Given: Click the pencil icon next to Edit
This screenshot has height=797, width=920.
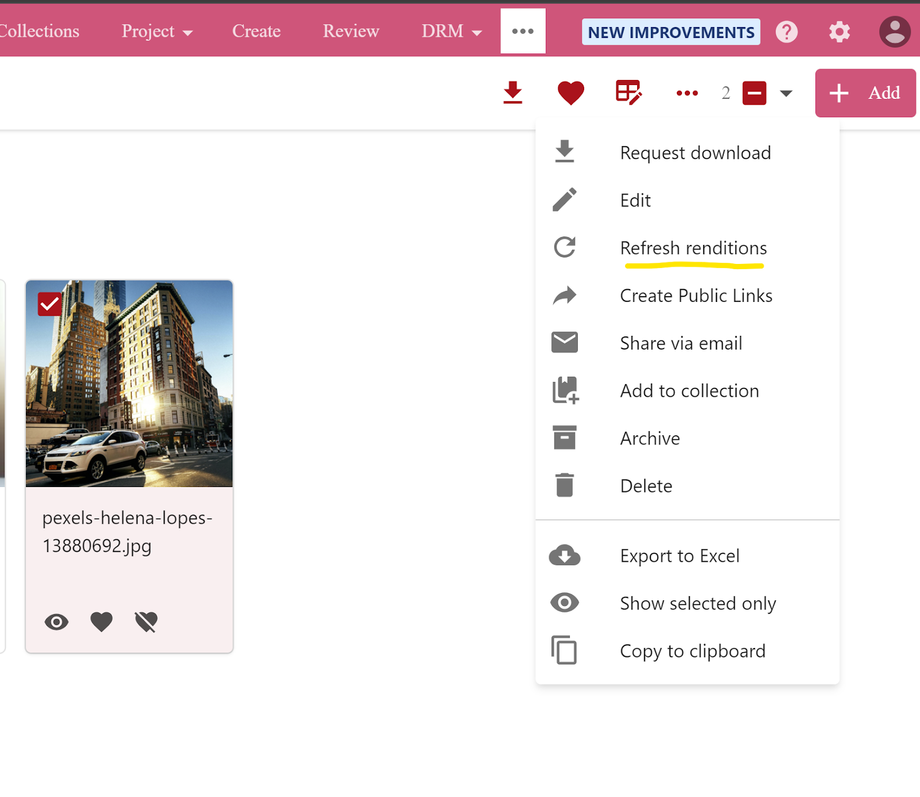Looking at the screenshot, I should [x=565, y=200].
